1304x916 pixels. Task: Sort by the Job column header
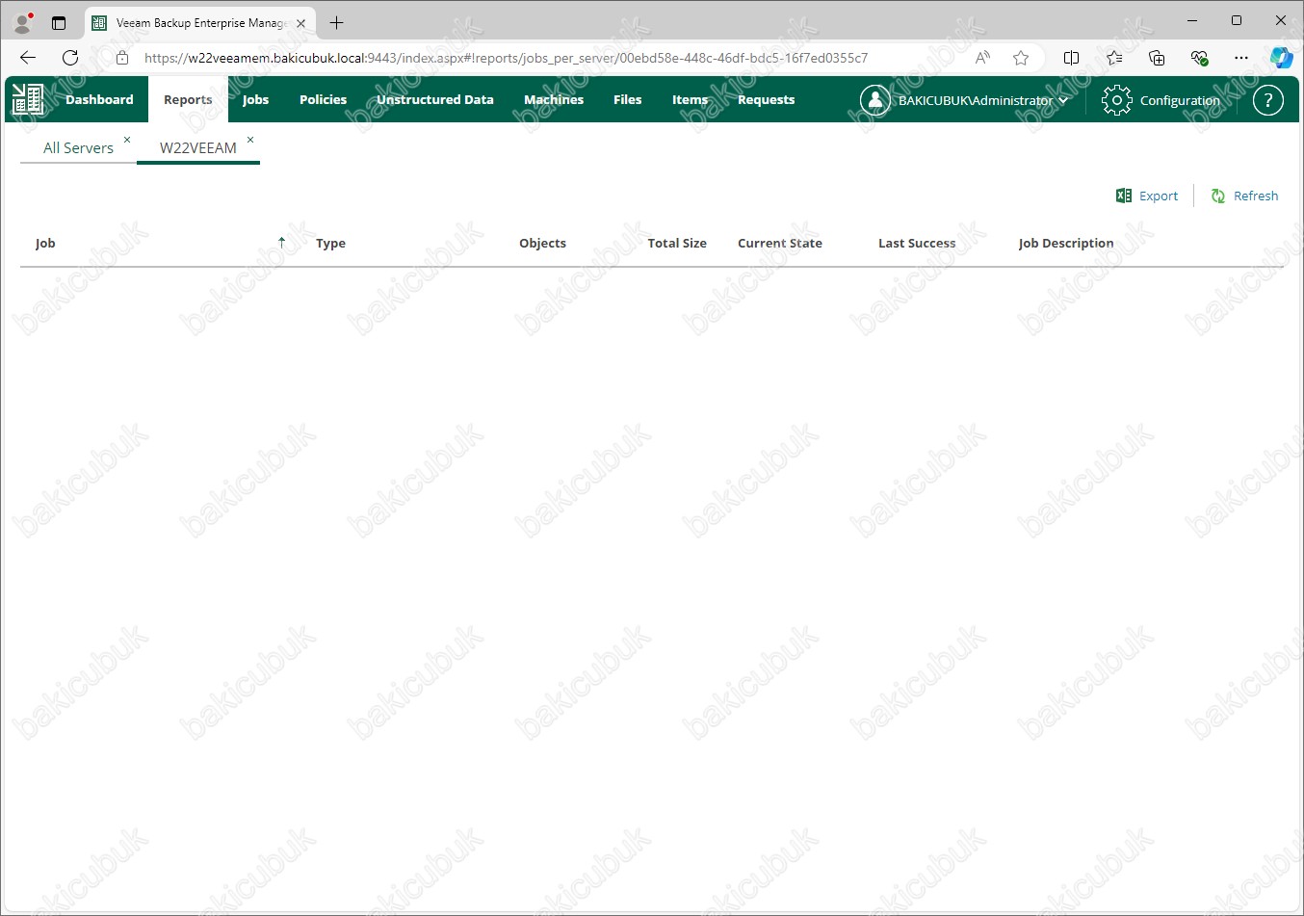point(45,243)
